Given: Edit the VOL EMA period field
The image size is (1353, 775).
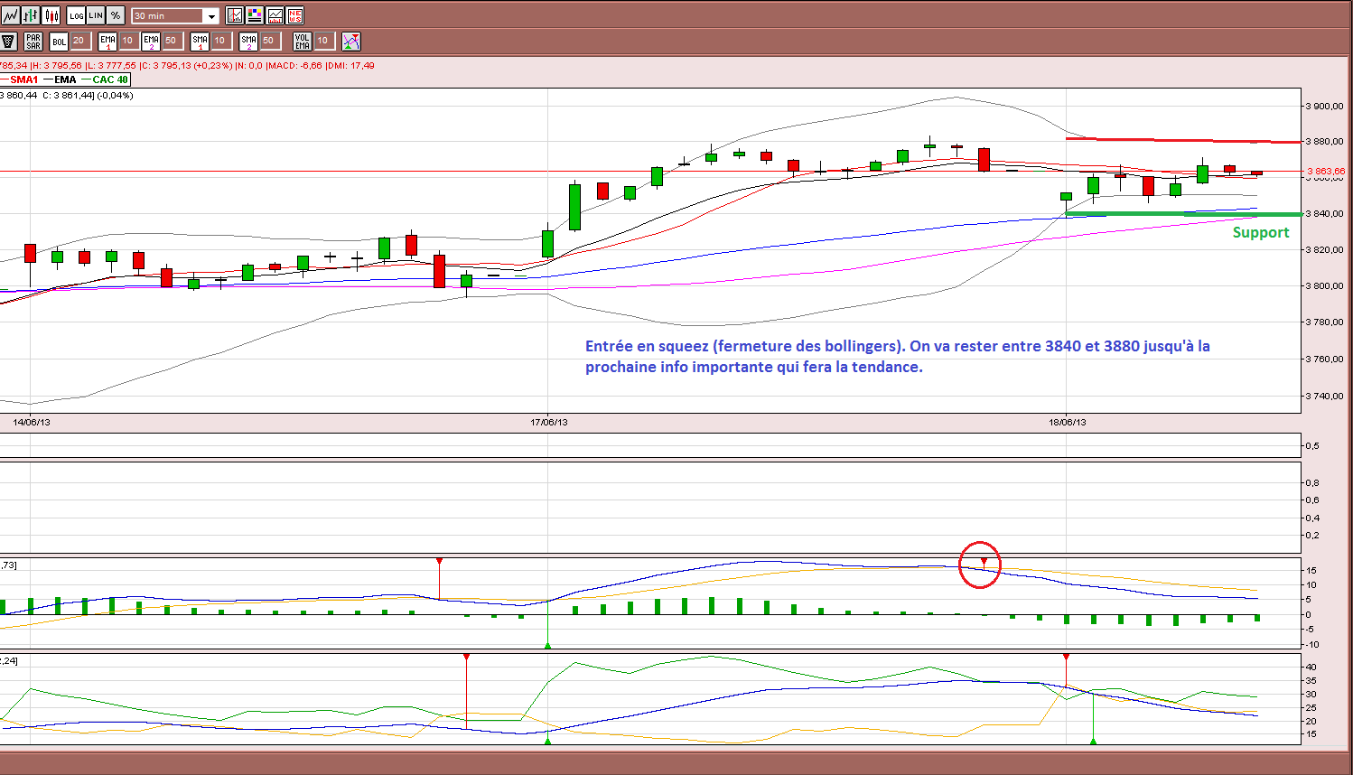Looking at the screenshot, I should (323, 41).
